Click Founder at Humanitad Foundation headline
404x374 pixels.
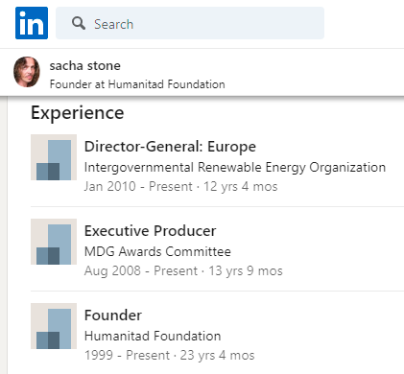tap(137, 84)
